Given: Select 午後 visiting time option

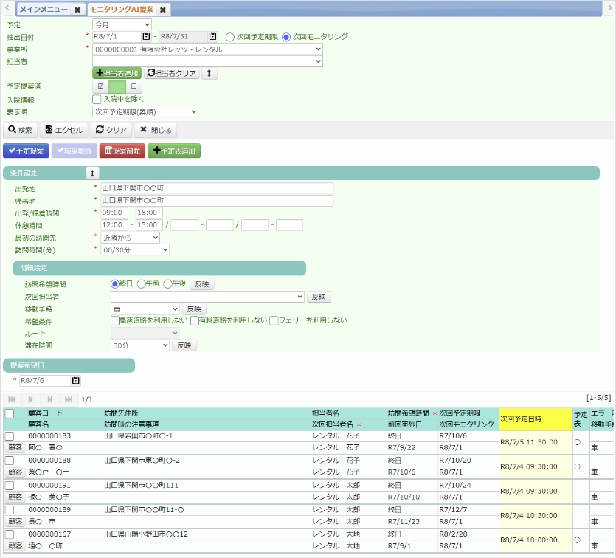Looking at the screenshot, I should tap(167, 283).
